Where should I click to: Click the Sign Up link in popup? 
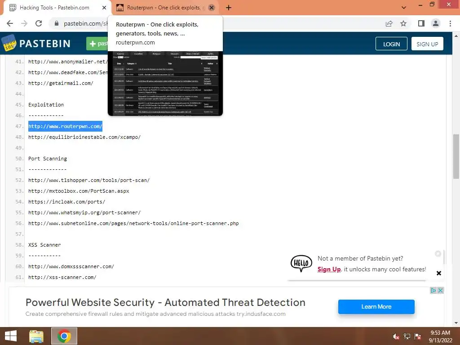(x=329, y=270)
